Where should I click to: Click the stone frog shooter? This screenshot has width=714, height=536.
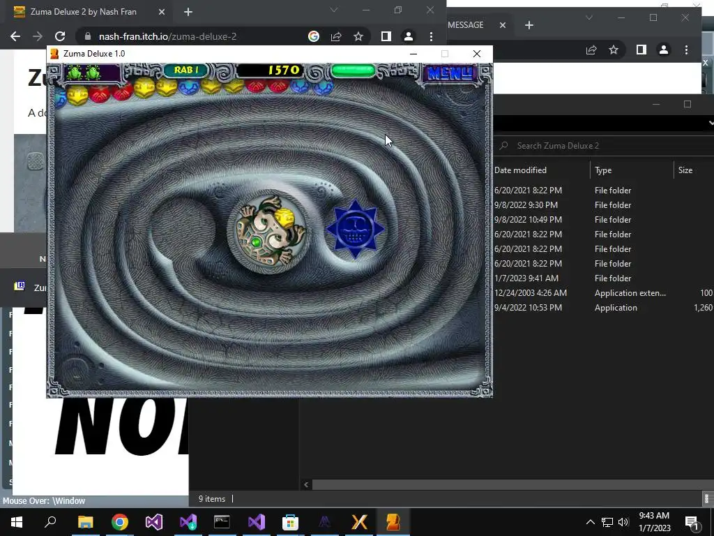270,232
